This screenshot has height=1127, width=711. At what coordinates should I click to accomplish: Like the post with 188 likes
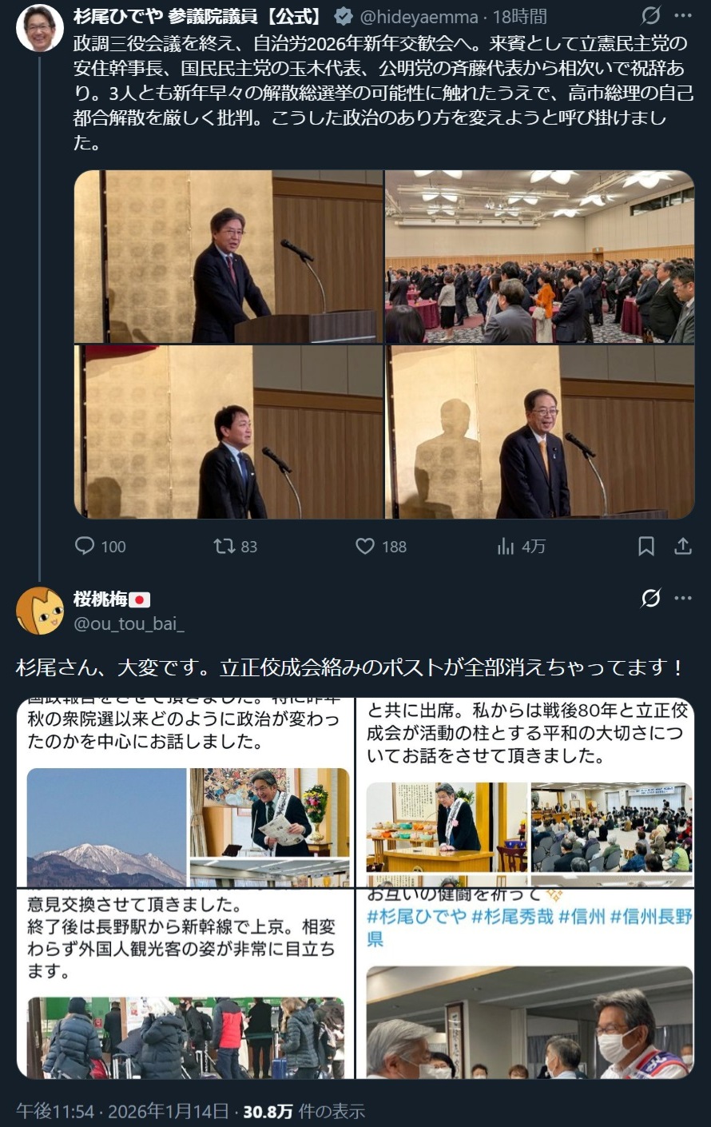[381, 546]
